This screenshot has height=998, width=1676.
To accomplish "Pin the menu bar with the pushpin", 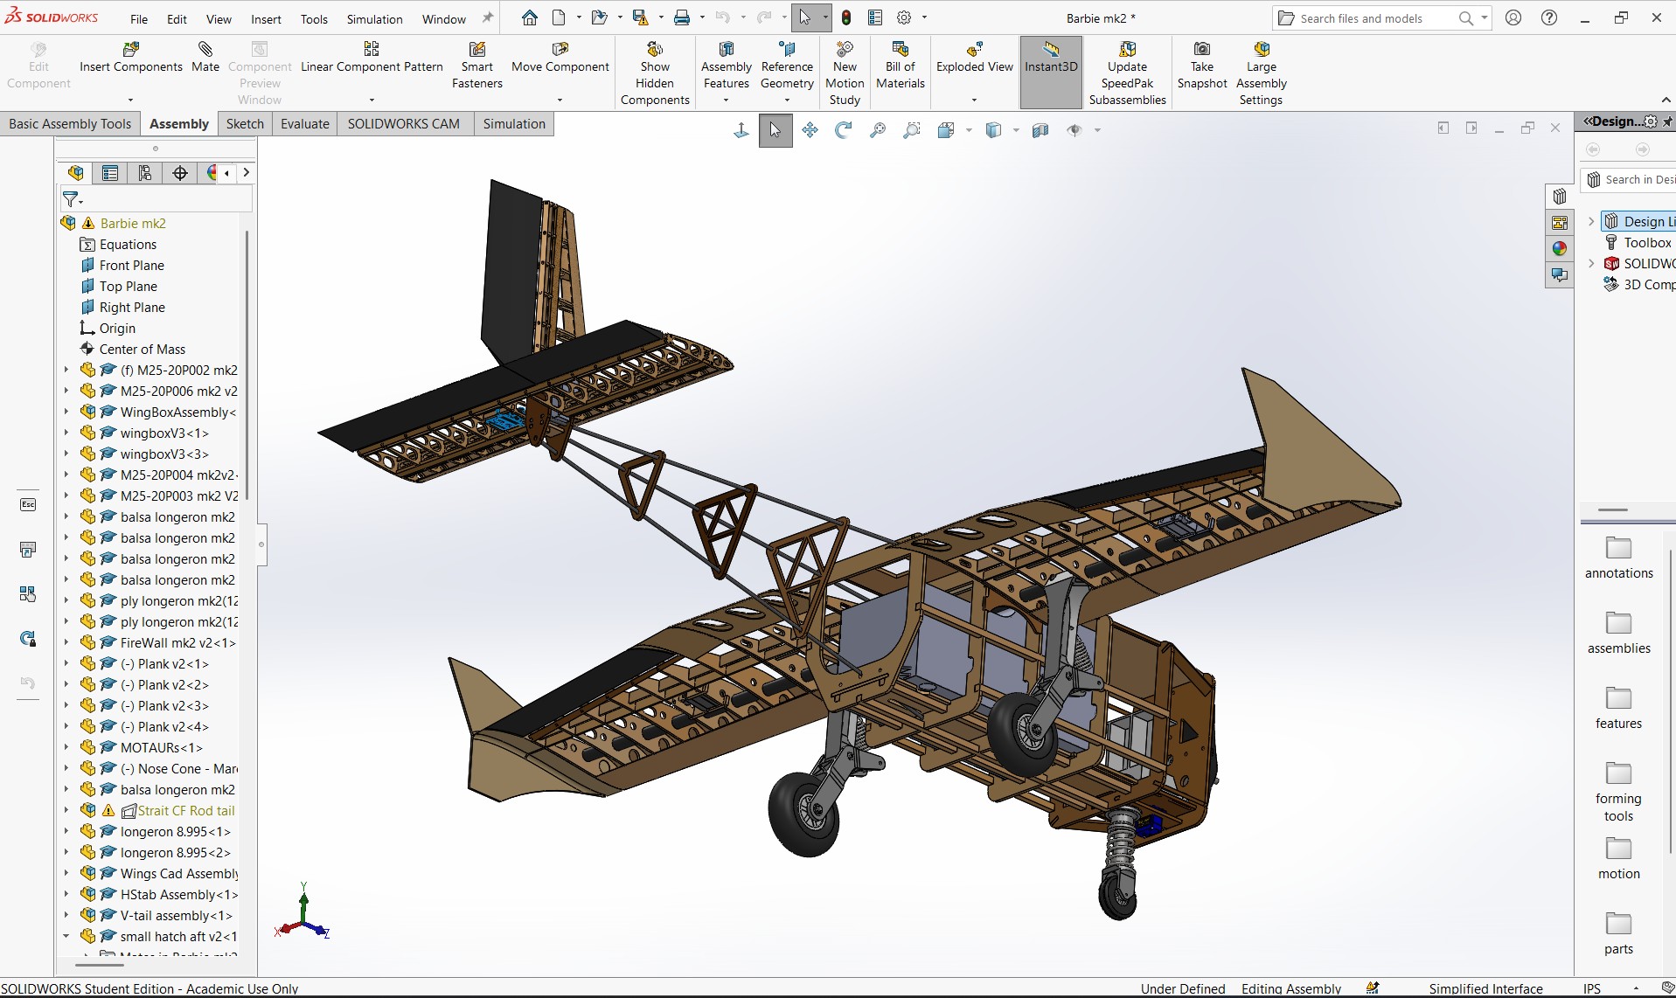I will [488, 17].
